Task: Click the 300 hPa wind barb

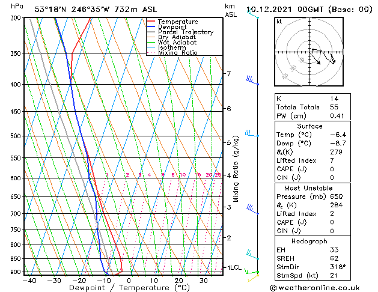Action: tap(253, 14)
